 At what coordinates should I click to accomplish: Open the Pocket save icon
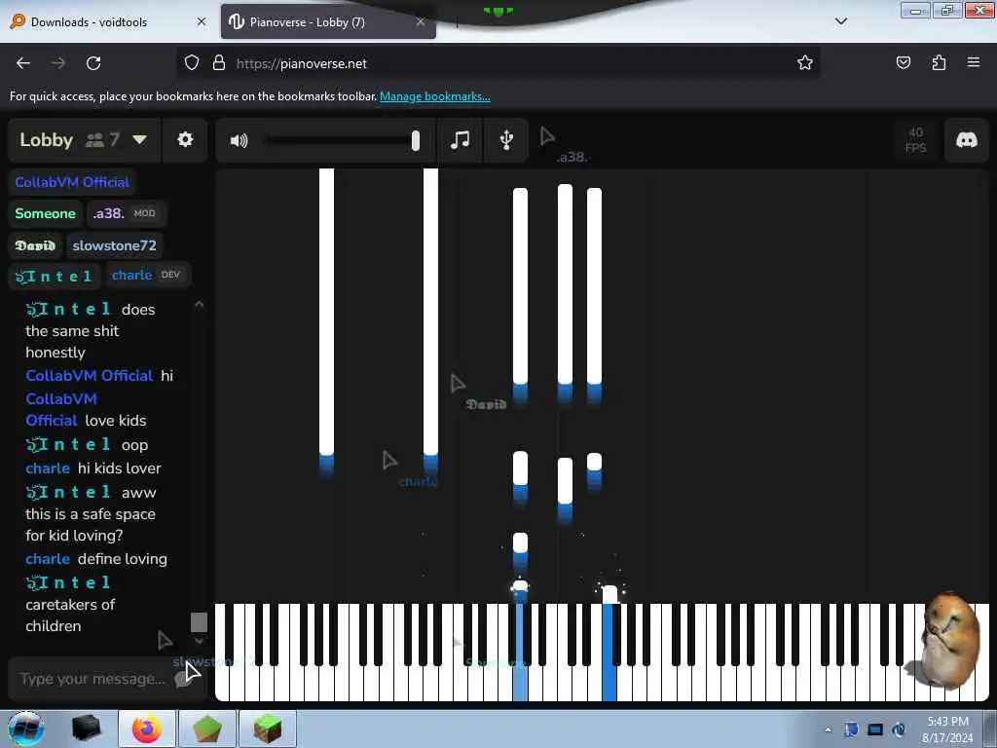(x=903, y=62)
